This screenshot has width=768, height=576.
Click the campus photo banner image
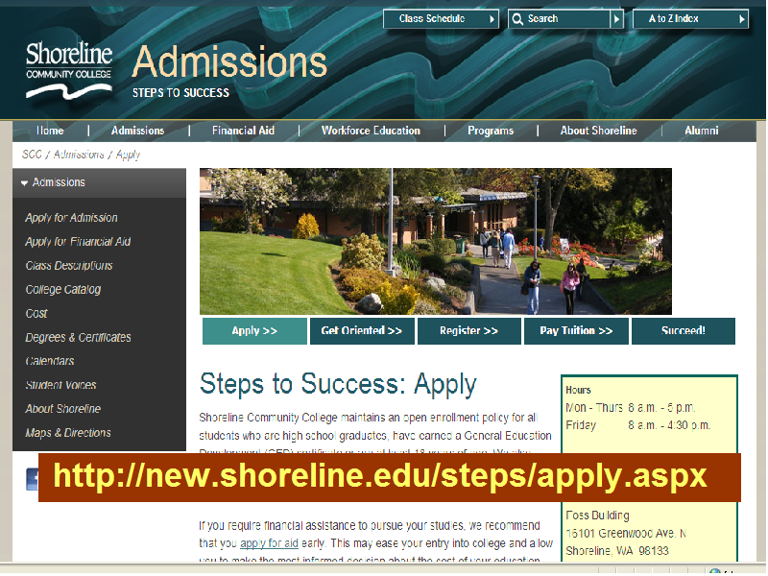(436, 242)
